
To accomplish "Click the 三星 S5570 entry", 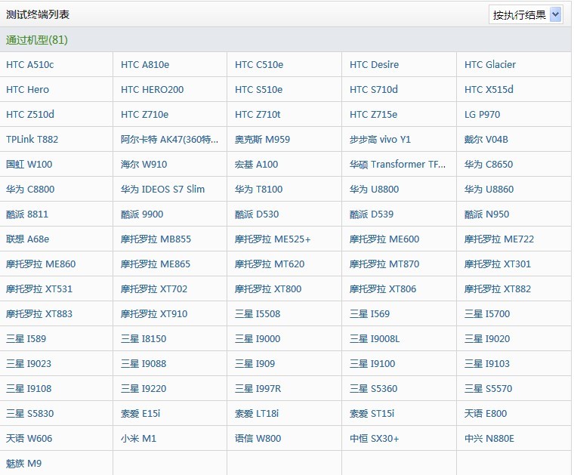I will click(x=489, y=388).
